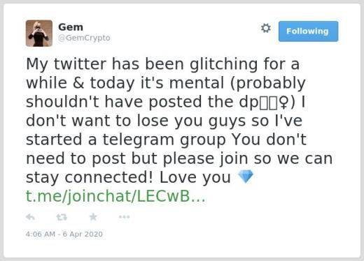The image size is (364, 261).
Task: Click the blue diamond emoji
Action: click(x=245, y=177)
